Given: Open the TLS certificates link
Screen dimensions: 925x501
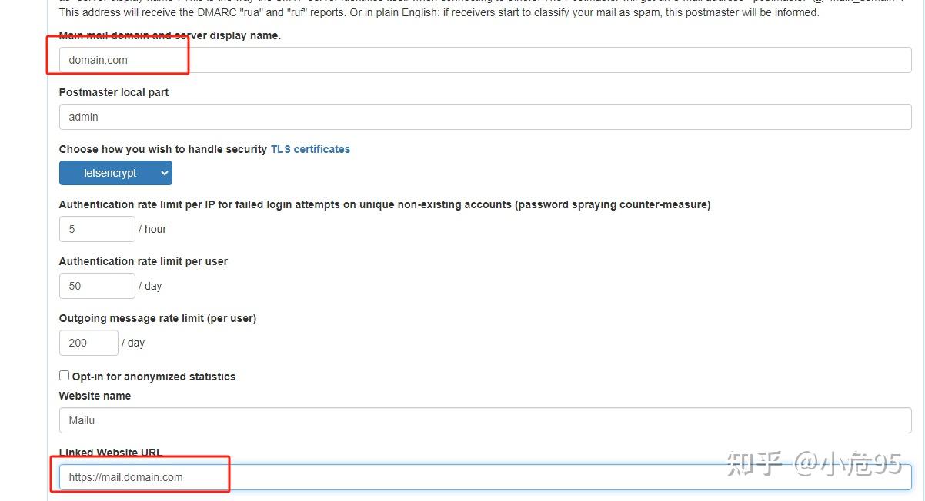Looking at the screenshot, I should point(310,149).
